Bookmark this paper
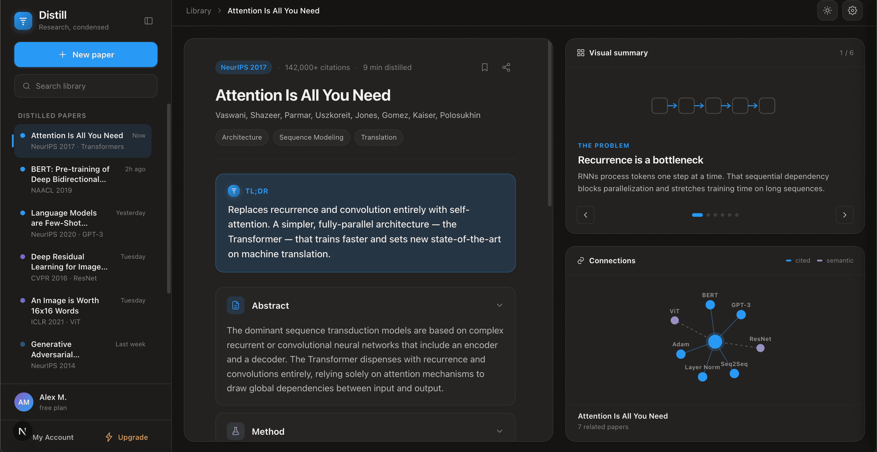 (484, 67)
